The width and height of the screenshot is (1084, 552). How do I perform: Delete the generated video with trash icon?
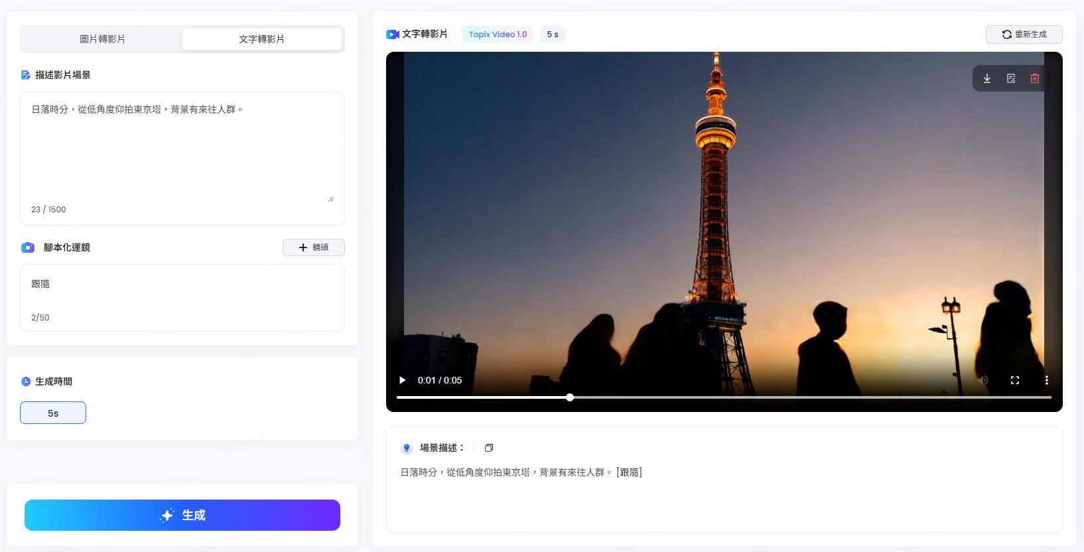click(1035, 78)
